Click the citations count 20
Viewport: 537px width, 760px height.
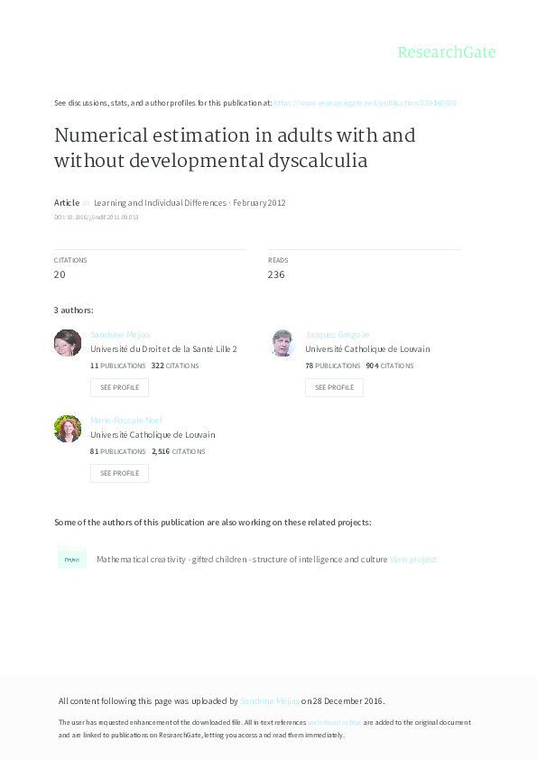click(60, 274)
